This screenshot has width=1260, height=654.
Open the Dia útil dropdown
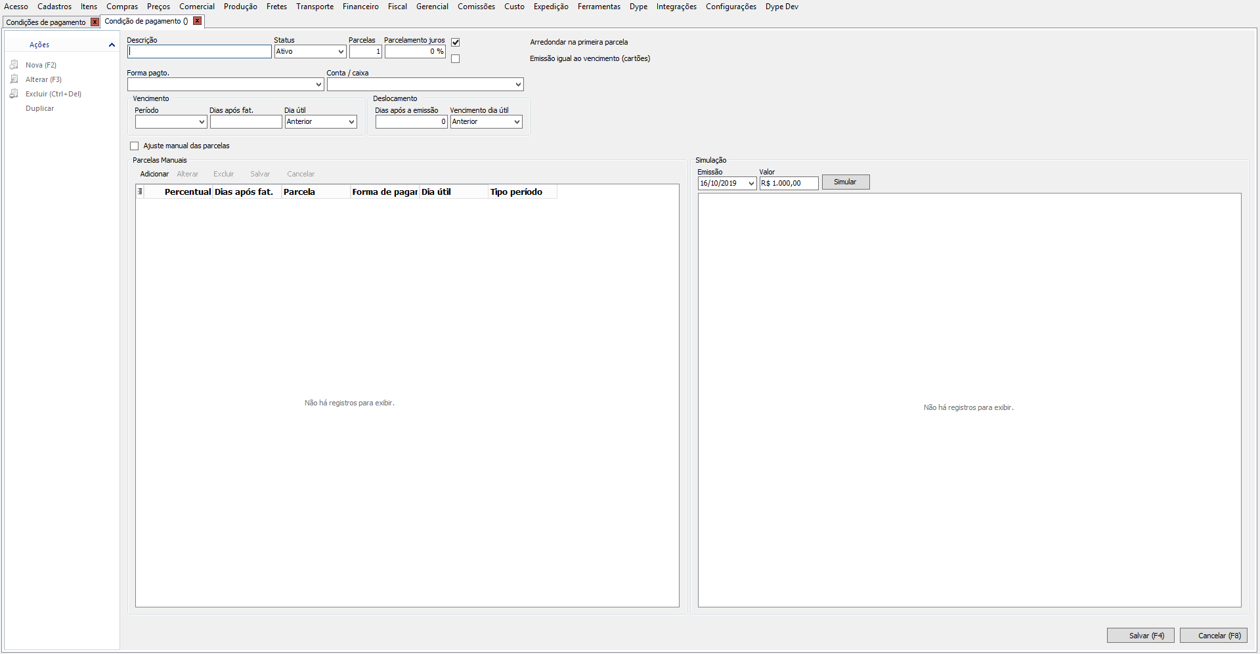(x=351, y=122)
